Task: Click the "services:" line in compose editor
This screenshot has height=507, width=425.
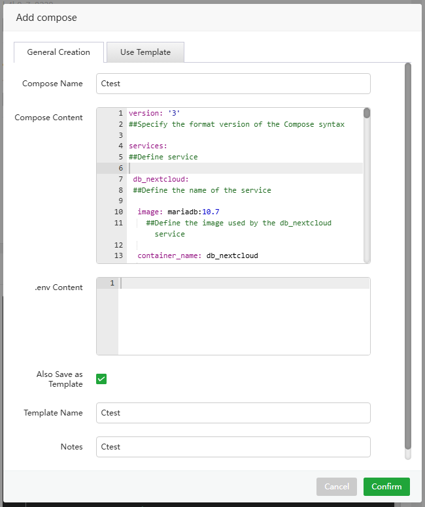Action: click(148, 146)
